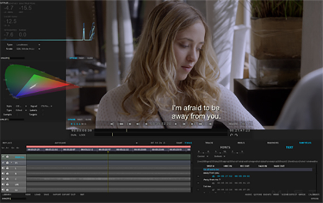The image size is (323, 203).
Task: Open the TEXT sub-tab
Action: point(289,147)
